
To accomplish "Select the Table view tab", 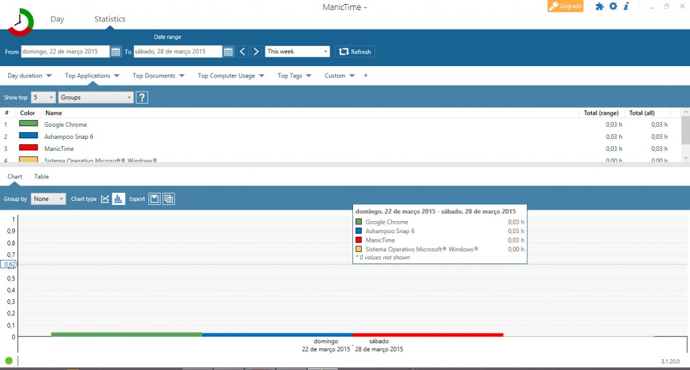I will coord(42,177).
